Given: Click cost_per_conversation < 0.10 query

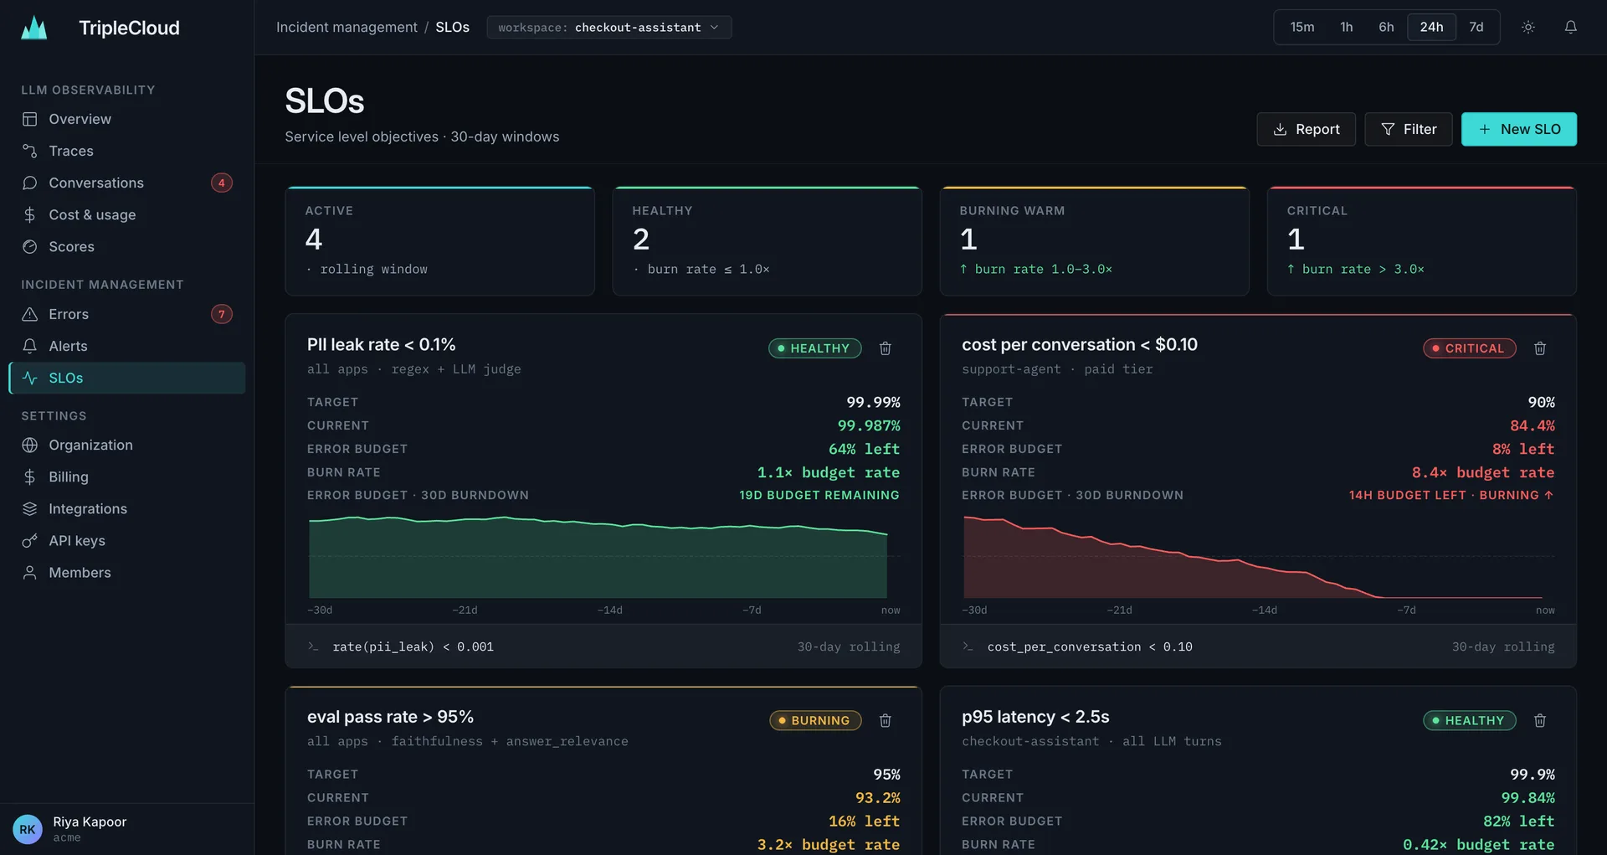Looking at the screenshot, I should coord(1090,646).
